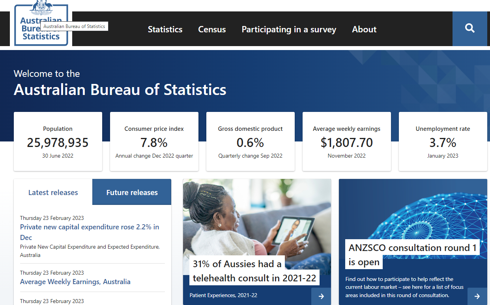The height and width of the screenshot is (305, 490).
Task: Click arrow icon on telehealth consult card
Action: 321,296
